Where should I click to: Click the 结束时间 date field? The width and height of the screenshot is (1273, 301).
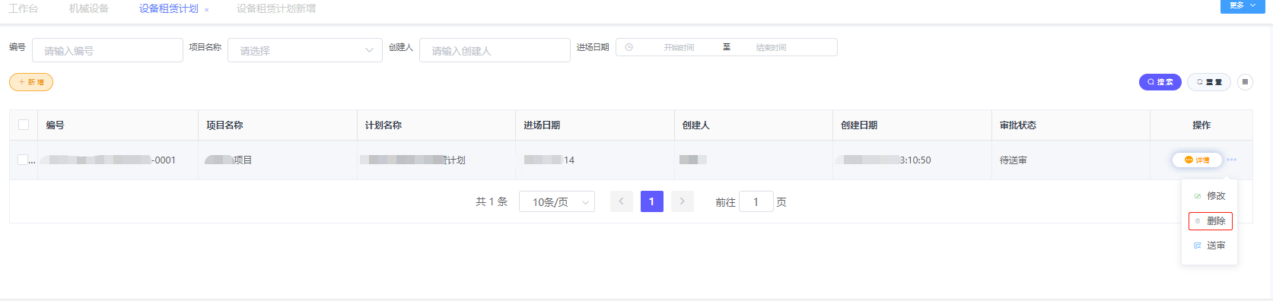(771, 47)
